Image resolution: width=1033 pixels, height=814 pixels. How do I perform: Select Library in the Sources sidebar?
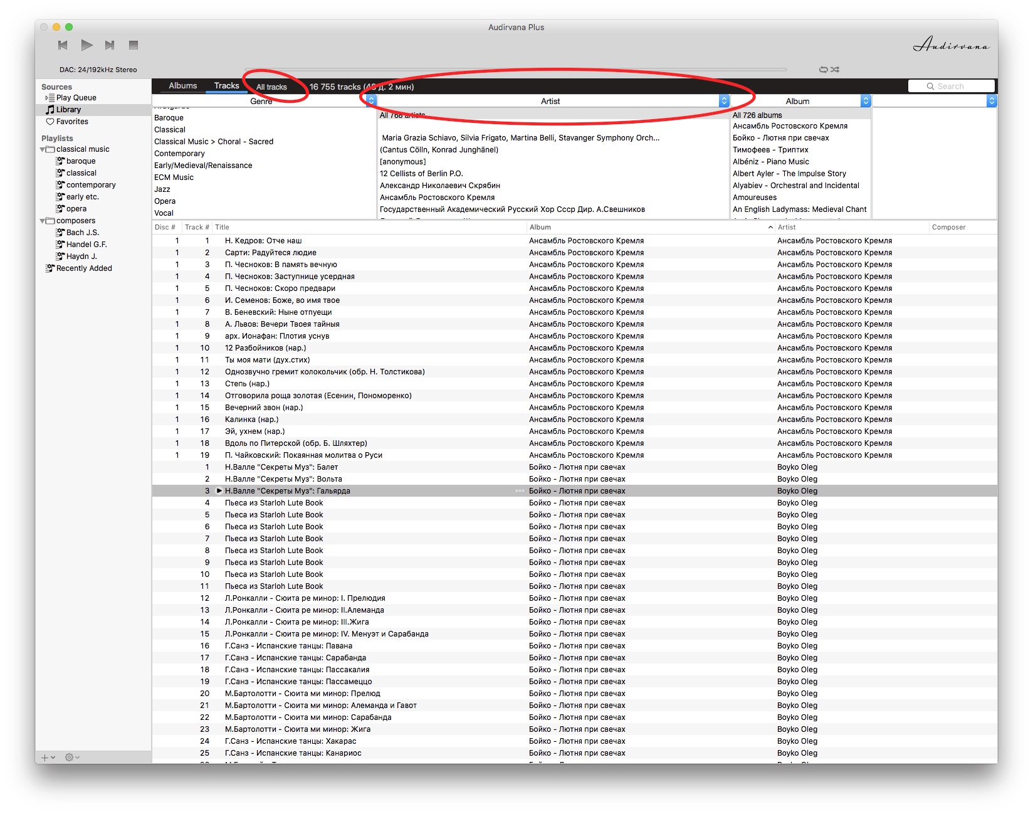coord(68,110)
